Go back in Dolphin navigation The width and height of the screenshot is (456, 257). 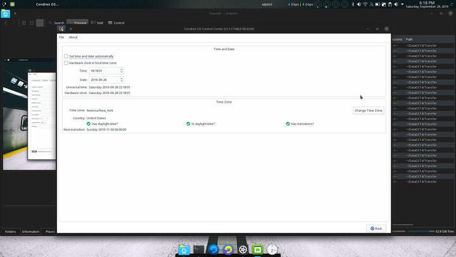coord(6,23)
